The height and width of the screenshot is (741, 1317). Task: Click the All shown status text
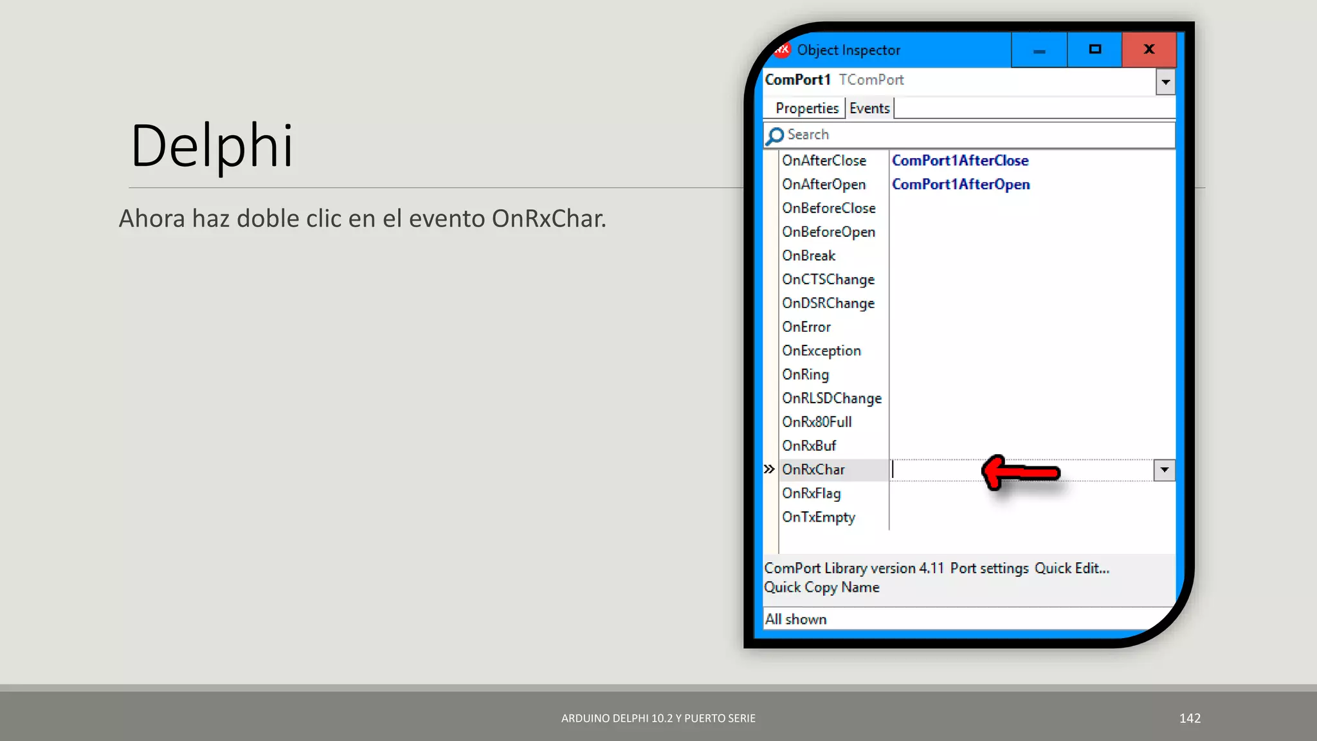tap(795, 619)
